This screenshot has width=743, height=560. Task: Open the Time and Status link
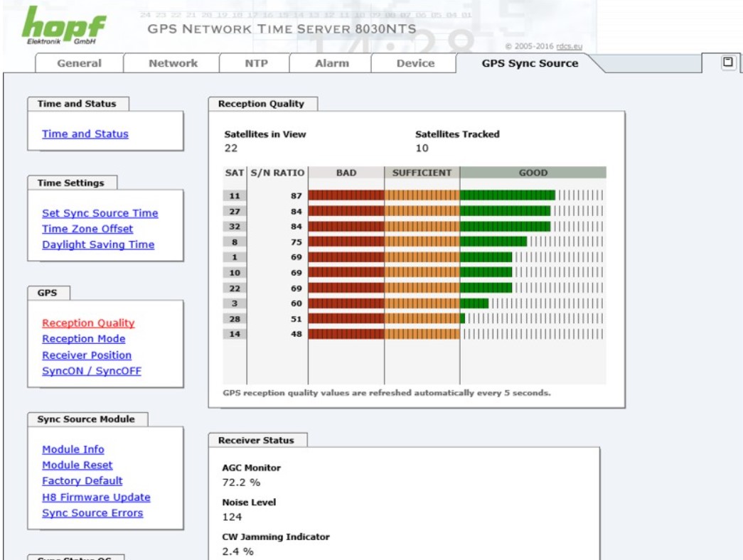85,134
